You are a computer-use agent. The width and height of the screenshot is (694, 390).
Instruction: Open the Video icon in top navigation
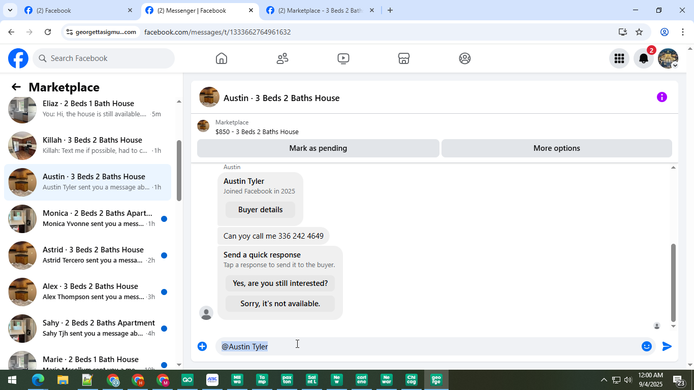coord(343,58)
